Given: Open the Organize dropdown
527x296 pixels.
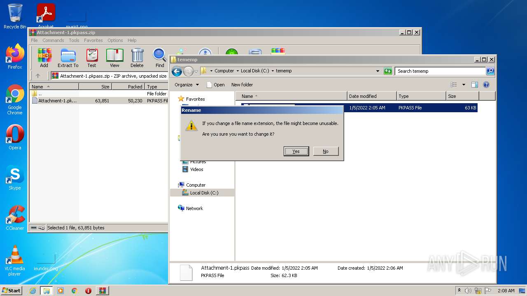Looking at the screenshot, I should 187,85.
